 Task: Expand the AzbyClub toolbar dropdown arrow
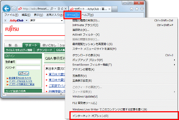tap(26, 21)
